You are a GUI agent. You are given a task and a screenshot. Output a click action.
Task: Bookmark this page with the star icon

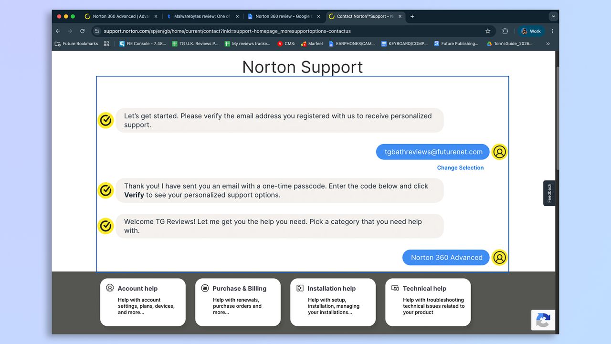tap(488, 31)
